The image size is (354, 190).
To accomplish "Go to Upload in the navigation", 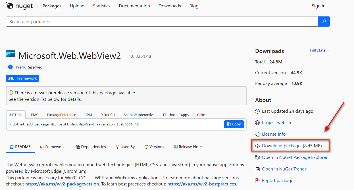I will click(x=77, y=6).
